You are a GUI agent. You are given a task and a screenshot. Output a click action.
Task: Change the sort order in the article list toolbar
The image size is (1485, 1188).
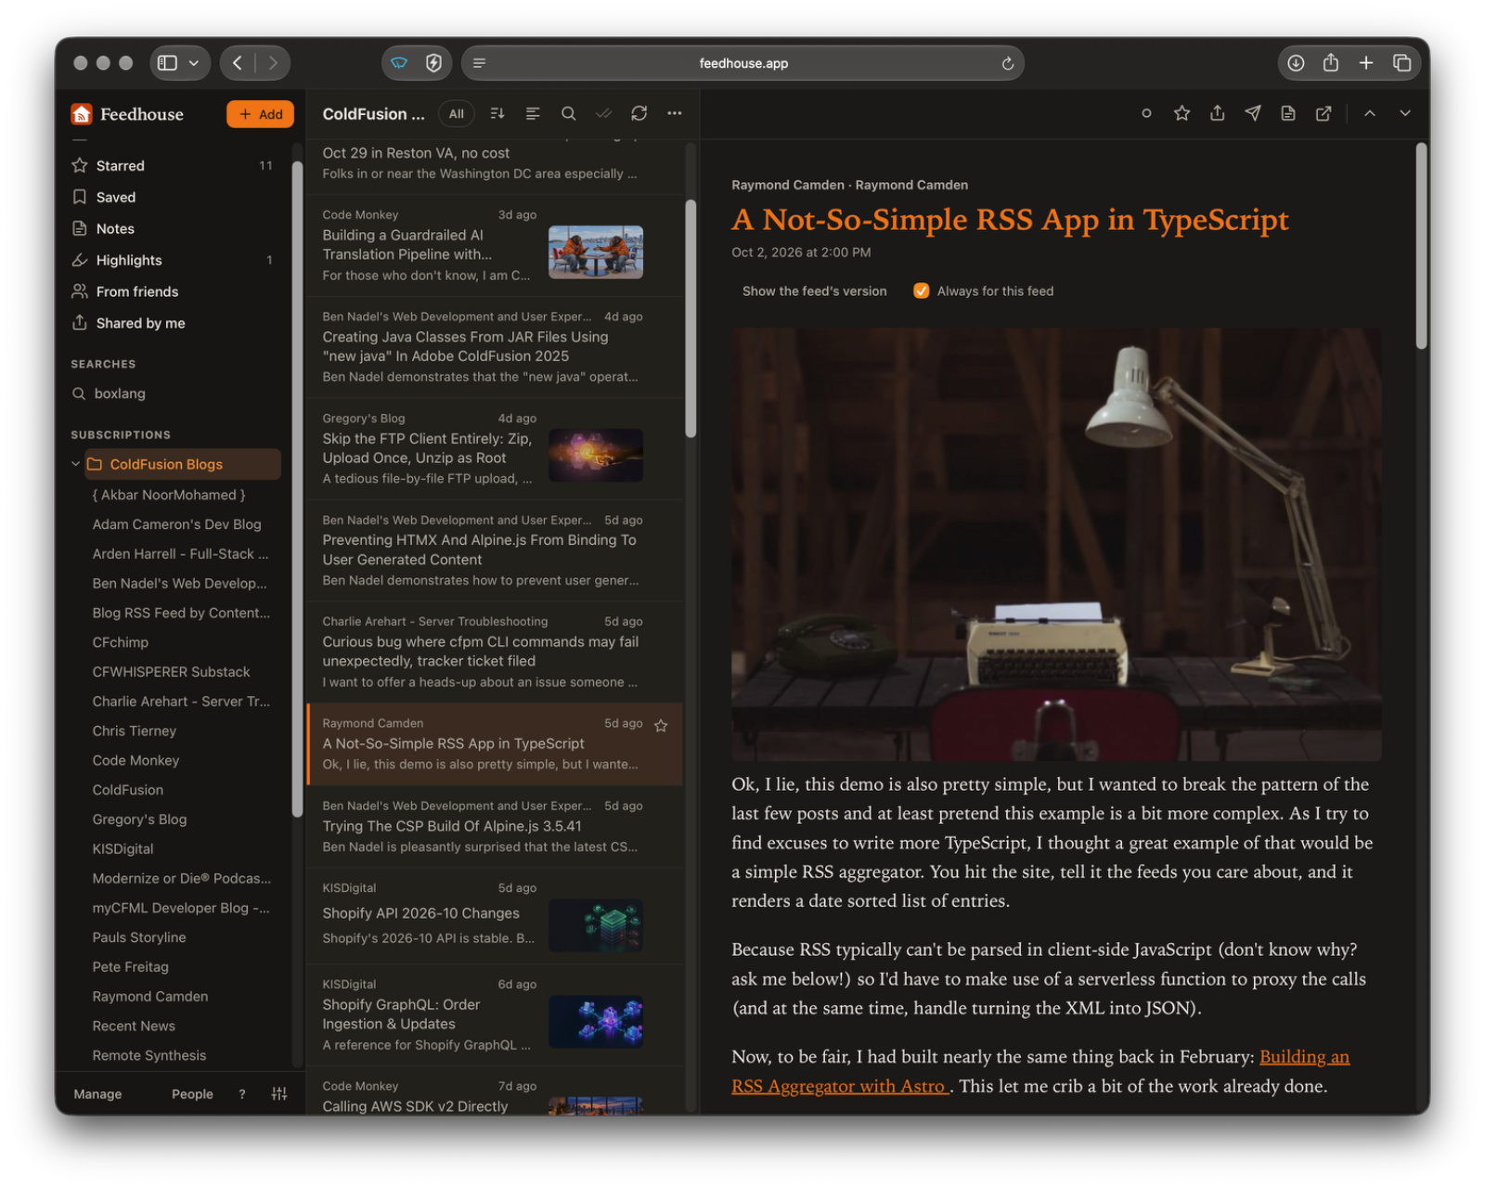[x=497, y=113]
